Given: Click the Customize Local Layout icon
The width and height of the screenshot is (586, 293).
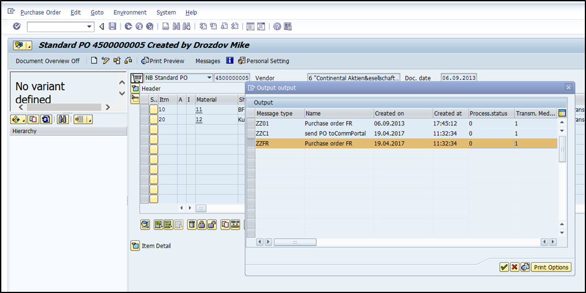Looking at the screenshot, I should point(288,27).
